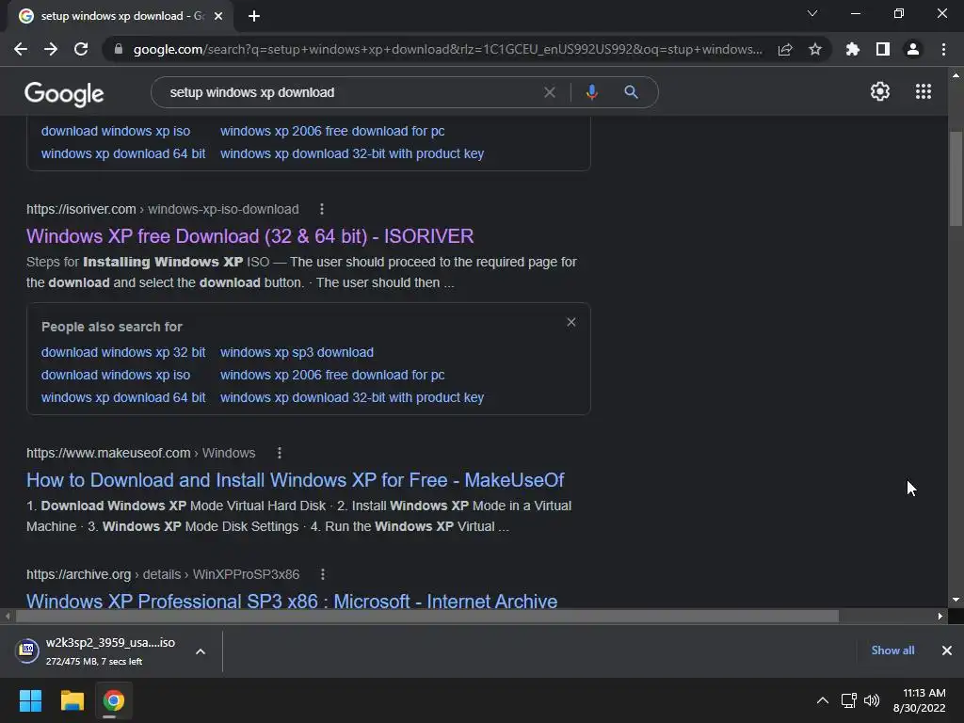Toggle the Chrome side panel
The height and width of the screenshot is (723, 964).
(882, 49)
